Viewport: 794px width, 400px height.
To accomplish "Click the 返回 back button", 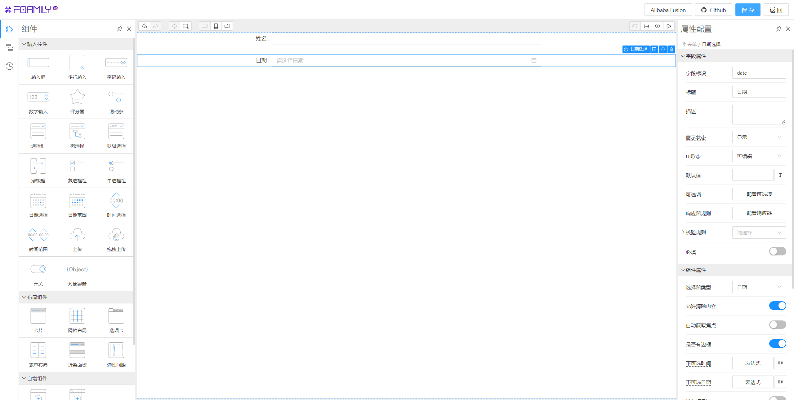I will point(776,10).
